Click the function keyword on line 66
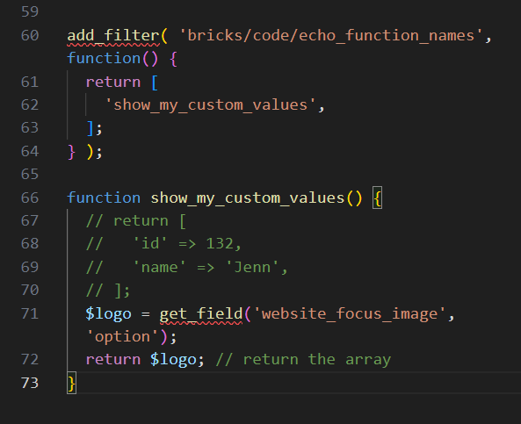 click(104, 198)
